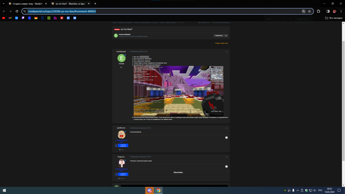
Task: Open the enotikpopik username link in first post
Action: pos(121,51)
